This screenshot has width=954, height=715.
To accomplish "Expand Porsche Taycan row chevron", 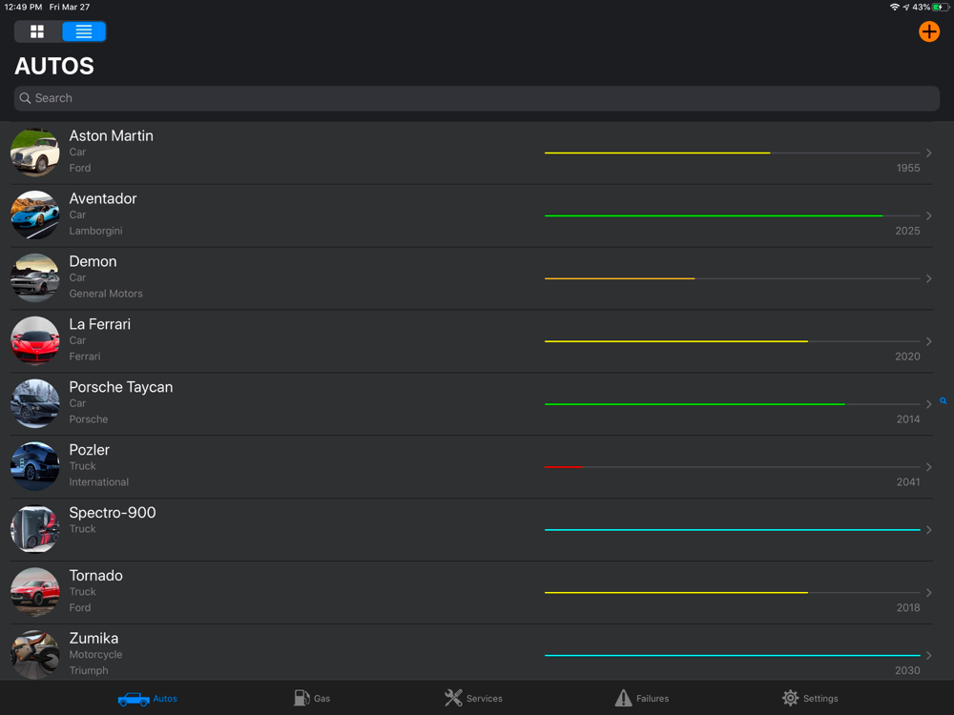I will click(x=928, y=403).
